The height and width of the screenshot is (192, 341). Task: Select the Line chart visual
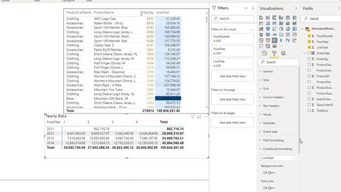[x=261, y=23]
